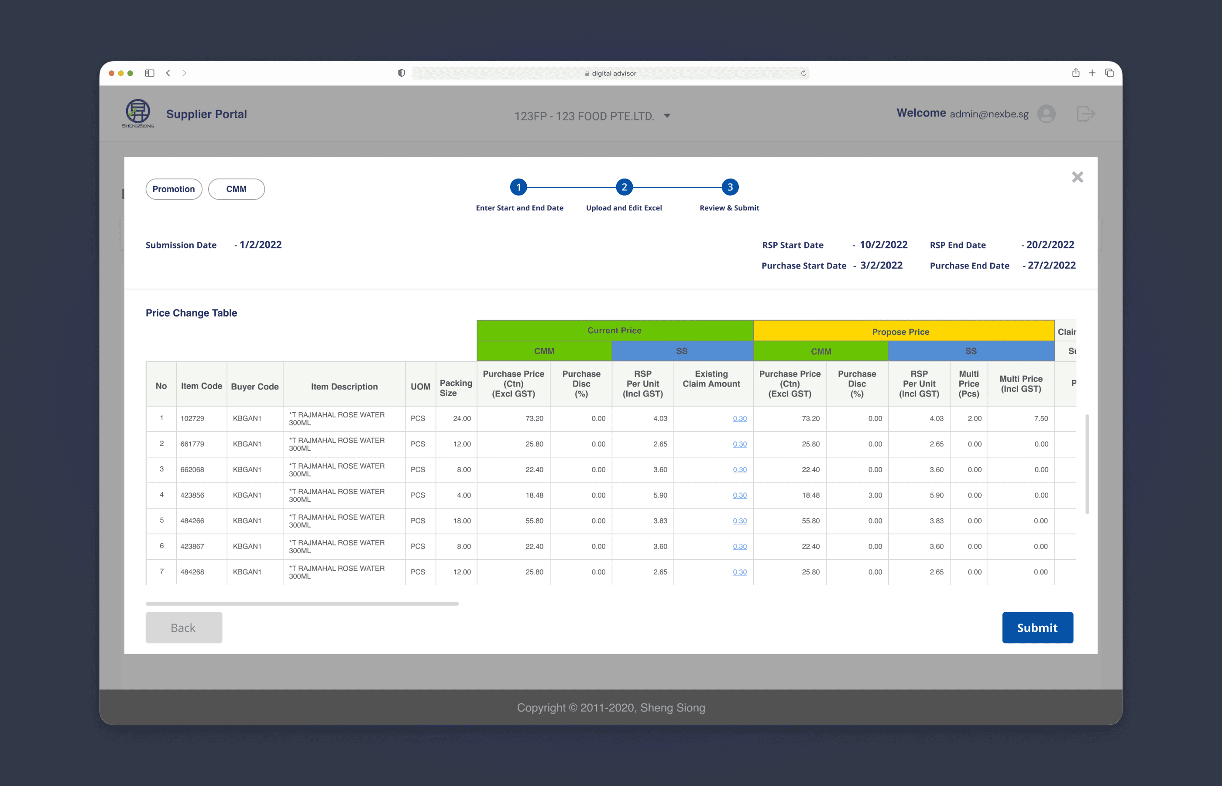Click the Submit button
This screenshot has height=786, width=1222.
pyautogui.click(x=1037, y=627)
